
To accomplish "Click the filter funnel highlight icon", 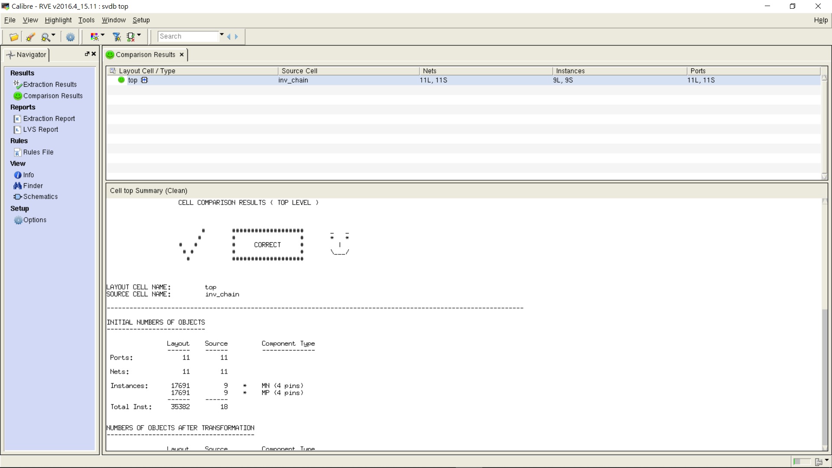I will (117, 37).
